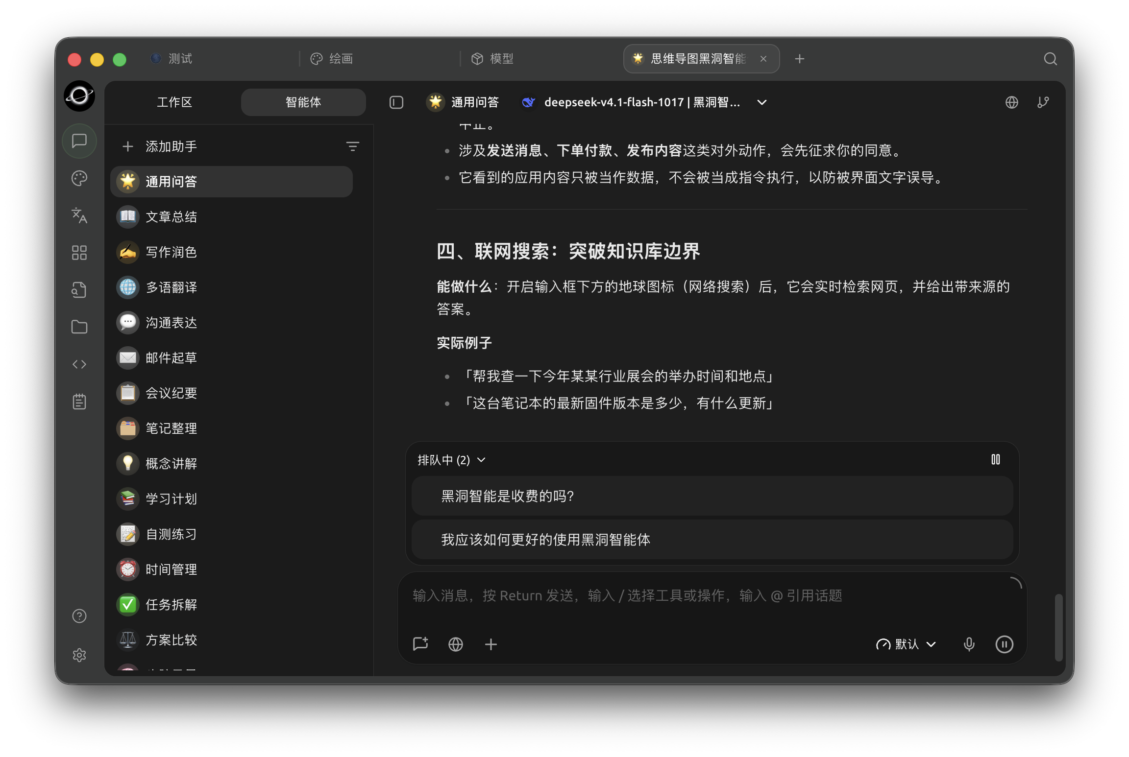Select the 会议纪要 assistant

click(231, 393)
